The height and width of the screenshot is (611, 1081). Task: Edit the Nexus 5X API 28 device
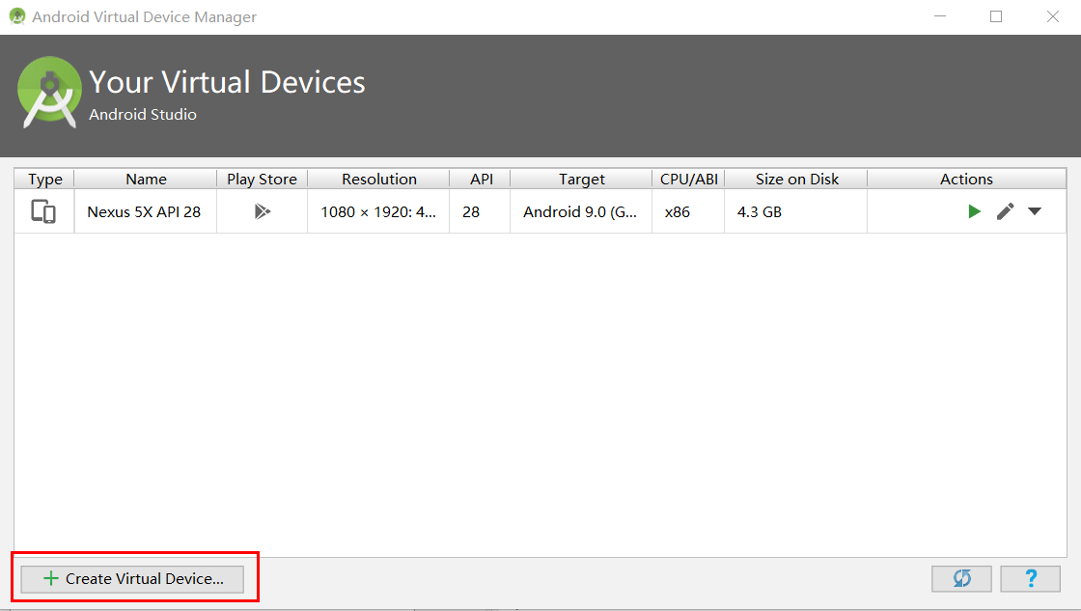(1005, 211)
